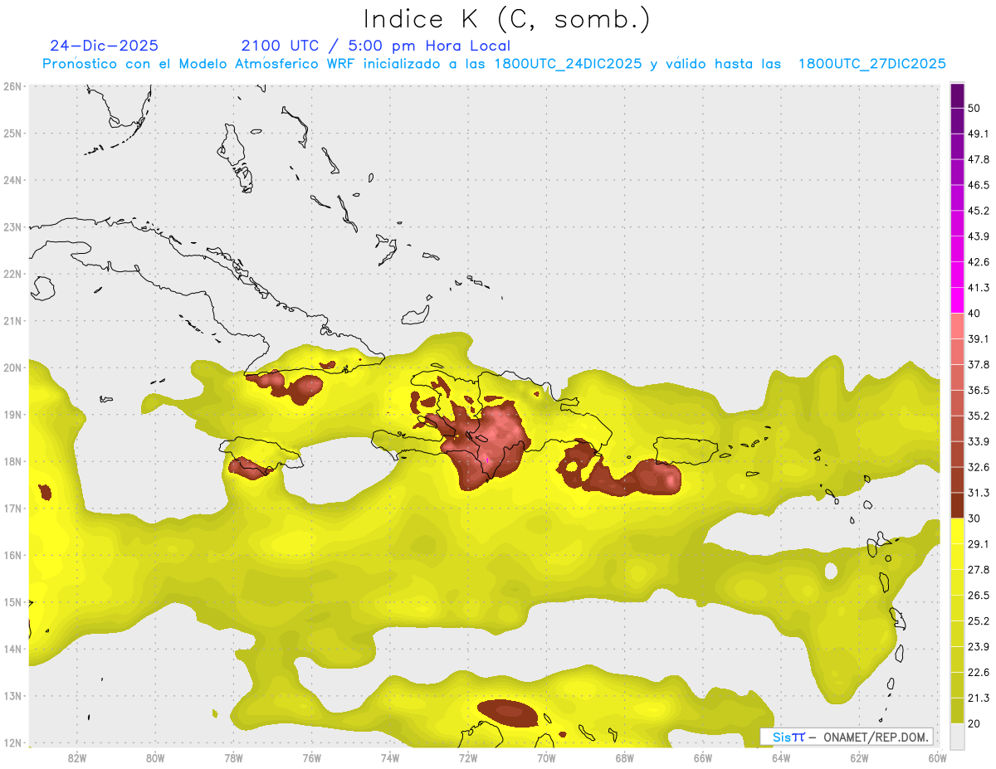Screen dimensions: 996x769
Task: Click the dark red oval near 12.5N 71W
Action: tap(507, 713)
